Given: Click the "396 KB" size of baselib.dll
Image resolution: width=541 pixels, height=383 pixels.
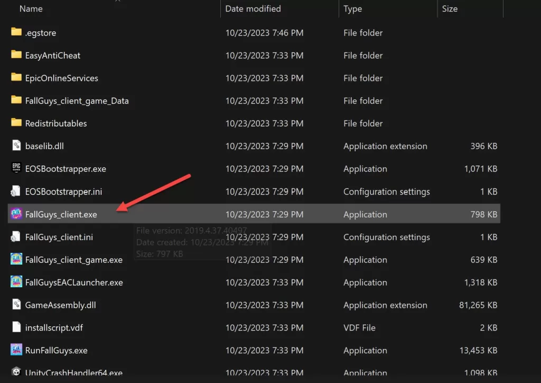Looking at the screenshot, I should point(484,146).
